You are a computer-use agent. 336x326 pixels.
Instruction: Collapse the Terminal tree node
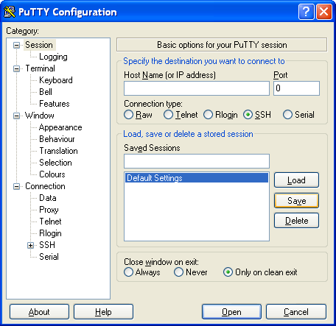click(x=16, y=68)
